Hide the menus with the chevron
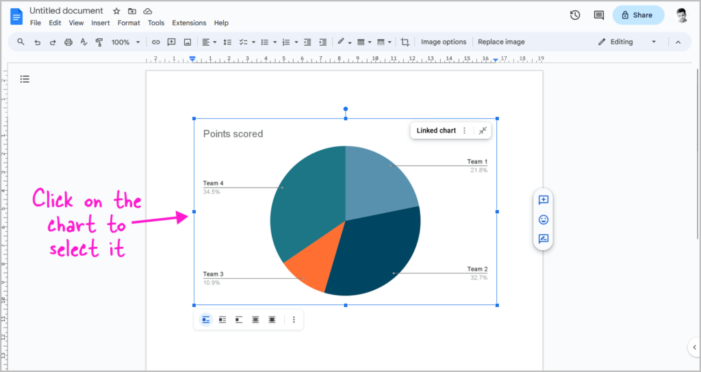Viewport: 701px width, 372px height. pos(678,42)
